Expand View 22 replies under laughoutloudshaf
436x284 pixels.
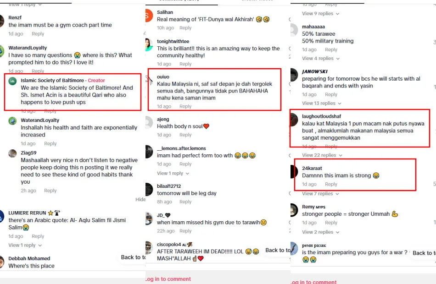[322, 155]
